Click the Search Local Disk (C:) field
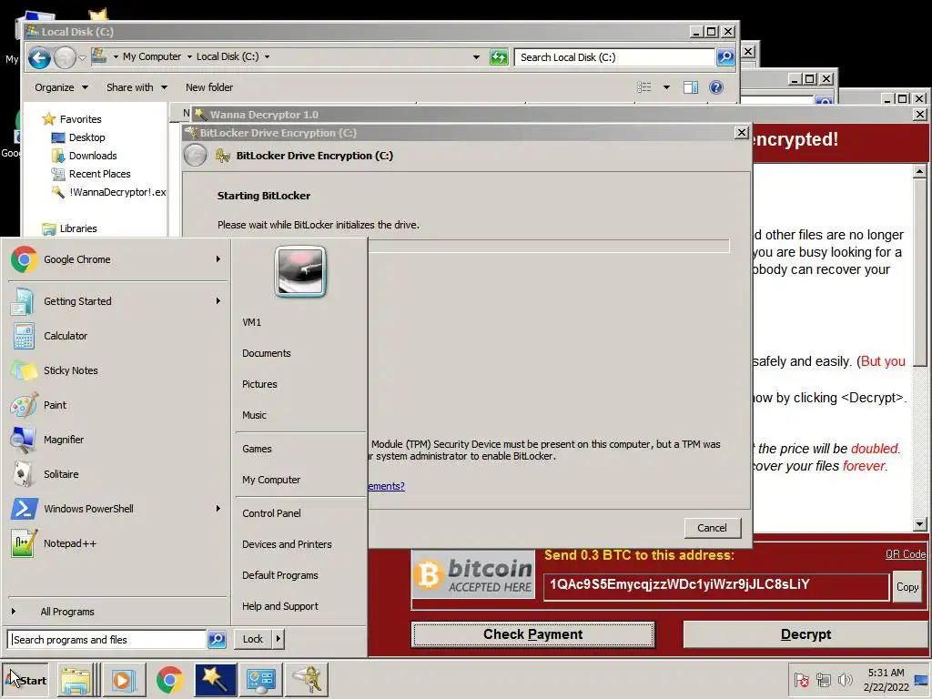This screenshot has height=699, width=932. [x=614, y=57]
